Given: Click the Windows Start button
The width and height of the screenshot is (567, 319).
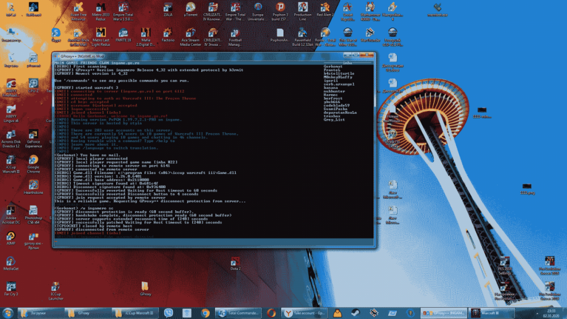Looking at the screenshot, I should click(x=8, y=312).
